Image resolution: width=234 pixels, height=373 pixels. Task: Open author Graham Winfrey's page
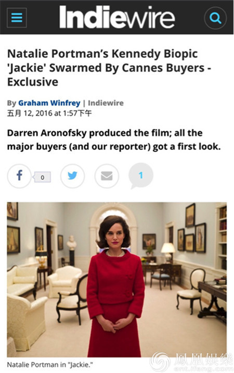tap(49, 103)
